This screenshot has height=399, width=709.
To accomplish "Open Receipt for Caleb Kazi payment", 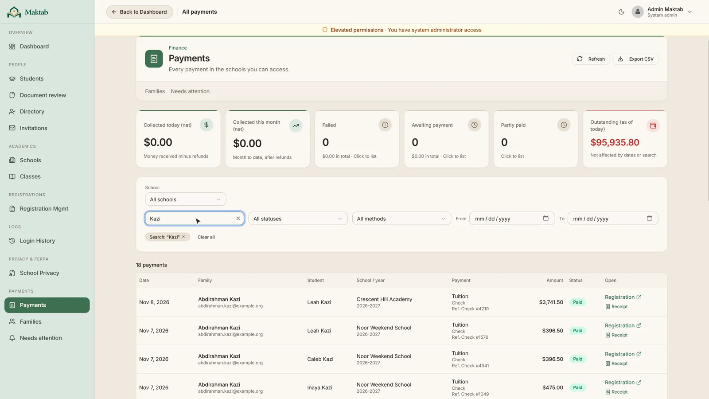I will (x=616, y=364).
